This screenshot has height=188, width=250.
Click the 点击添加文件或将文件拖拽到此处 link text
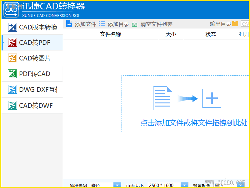click(x=194, y=123)
